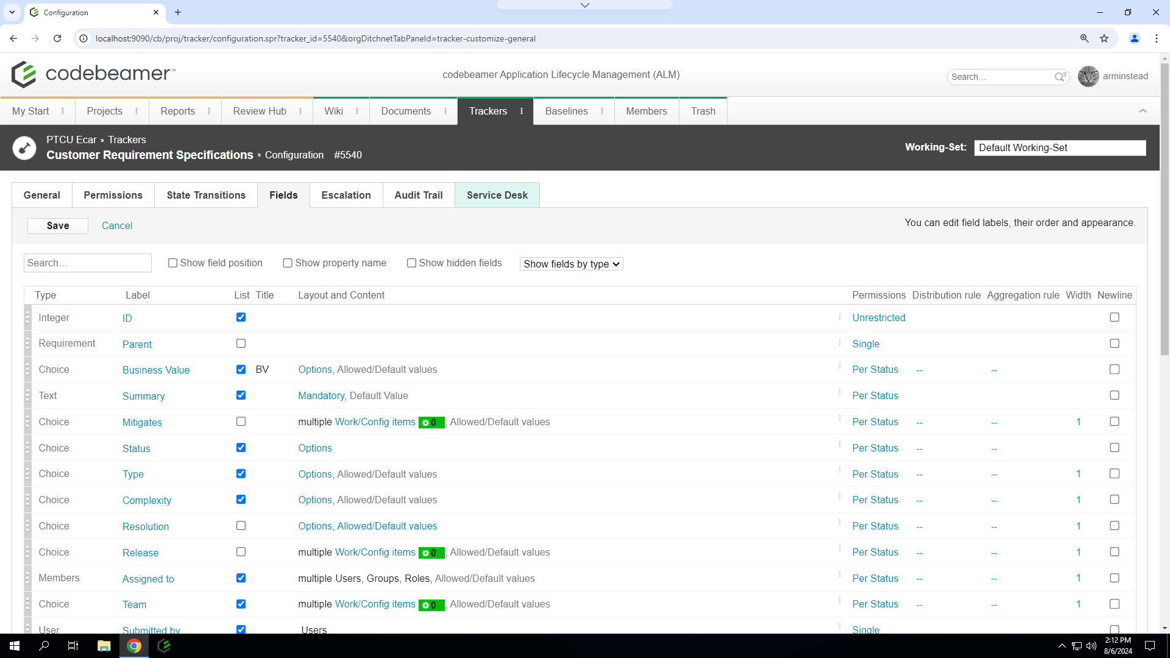1170x658 pixels.
Task: Click the arminstead user avatar
Action: pos(1088,76)
